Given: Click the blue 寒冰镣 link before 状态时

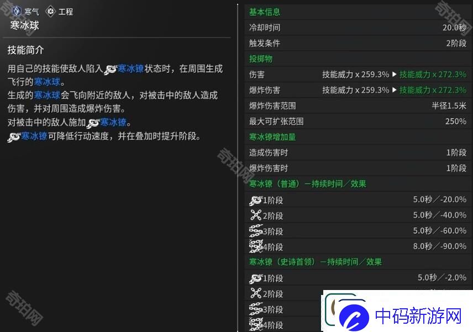Looking at the screenshot, I should click(130, 68).
